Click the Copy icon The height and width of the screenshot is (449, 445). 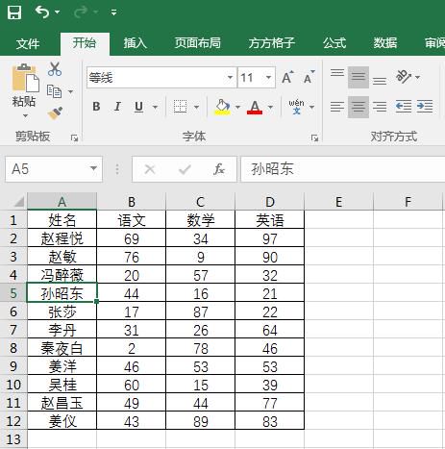tap(54, 91)
